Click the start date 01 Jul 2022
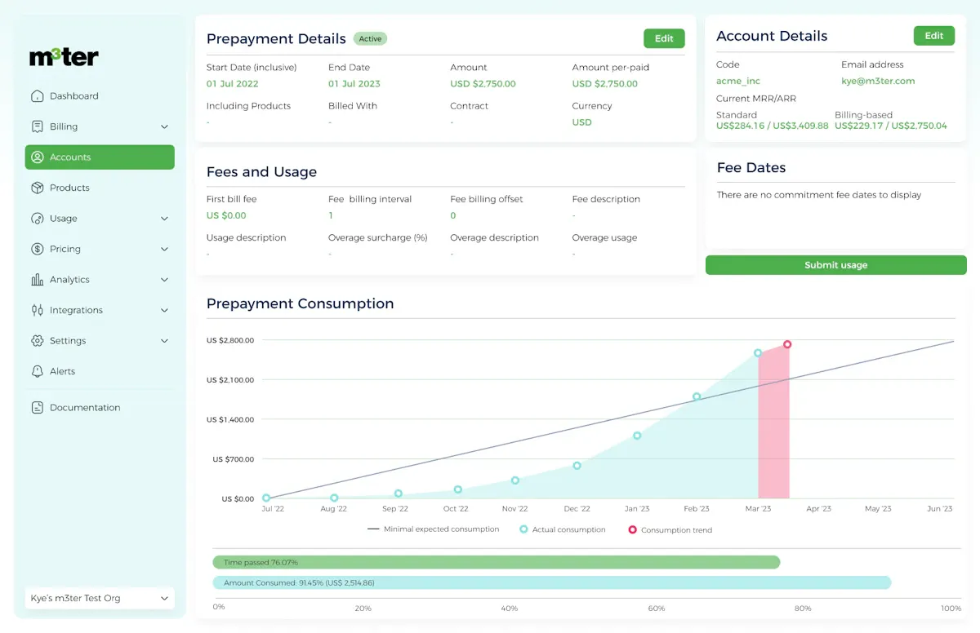The height and width of the screenshot is (633, 980). click(232, 83)
